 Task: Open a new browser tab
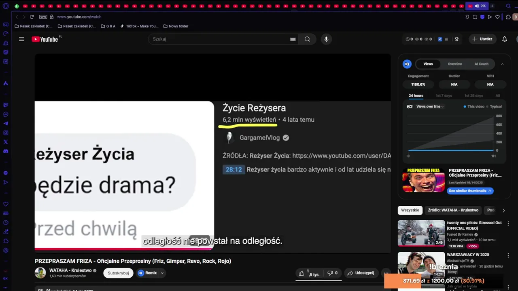492,6
